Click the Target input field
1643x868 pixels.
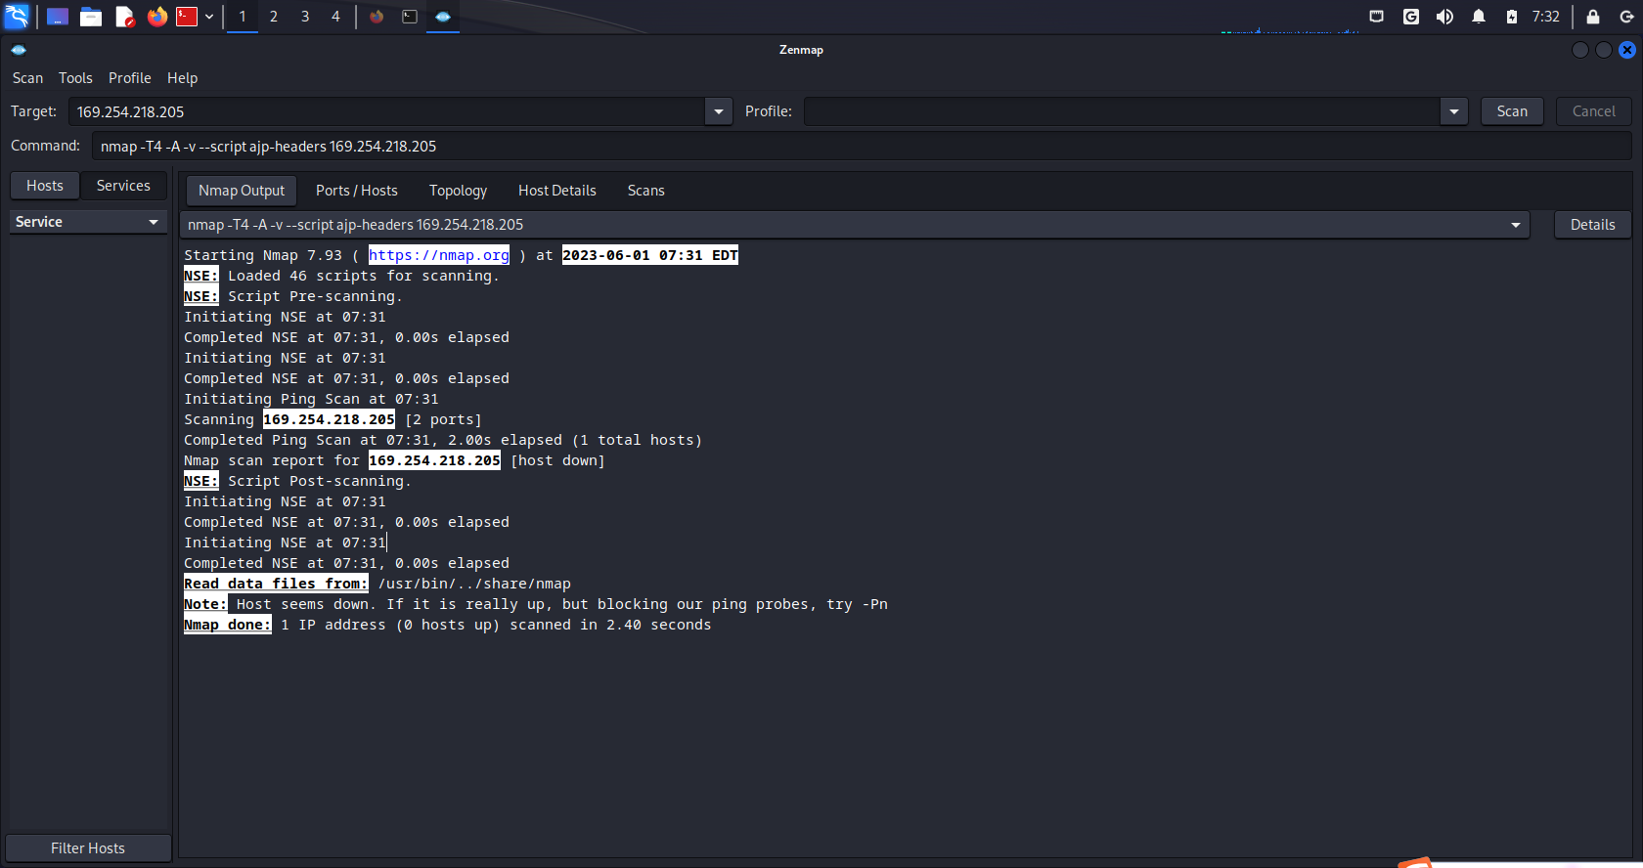[387, 111]
